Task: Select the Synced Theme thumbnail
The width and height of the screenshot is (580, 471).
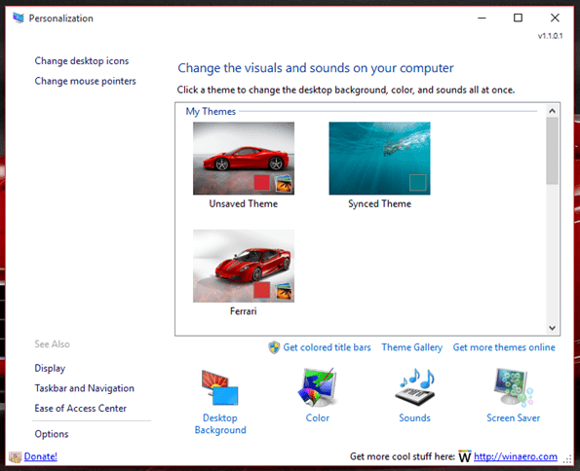Action: point(379,158)
